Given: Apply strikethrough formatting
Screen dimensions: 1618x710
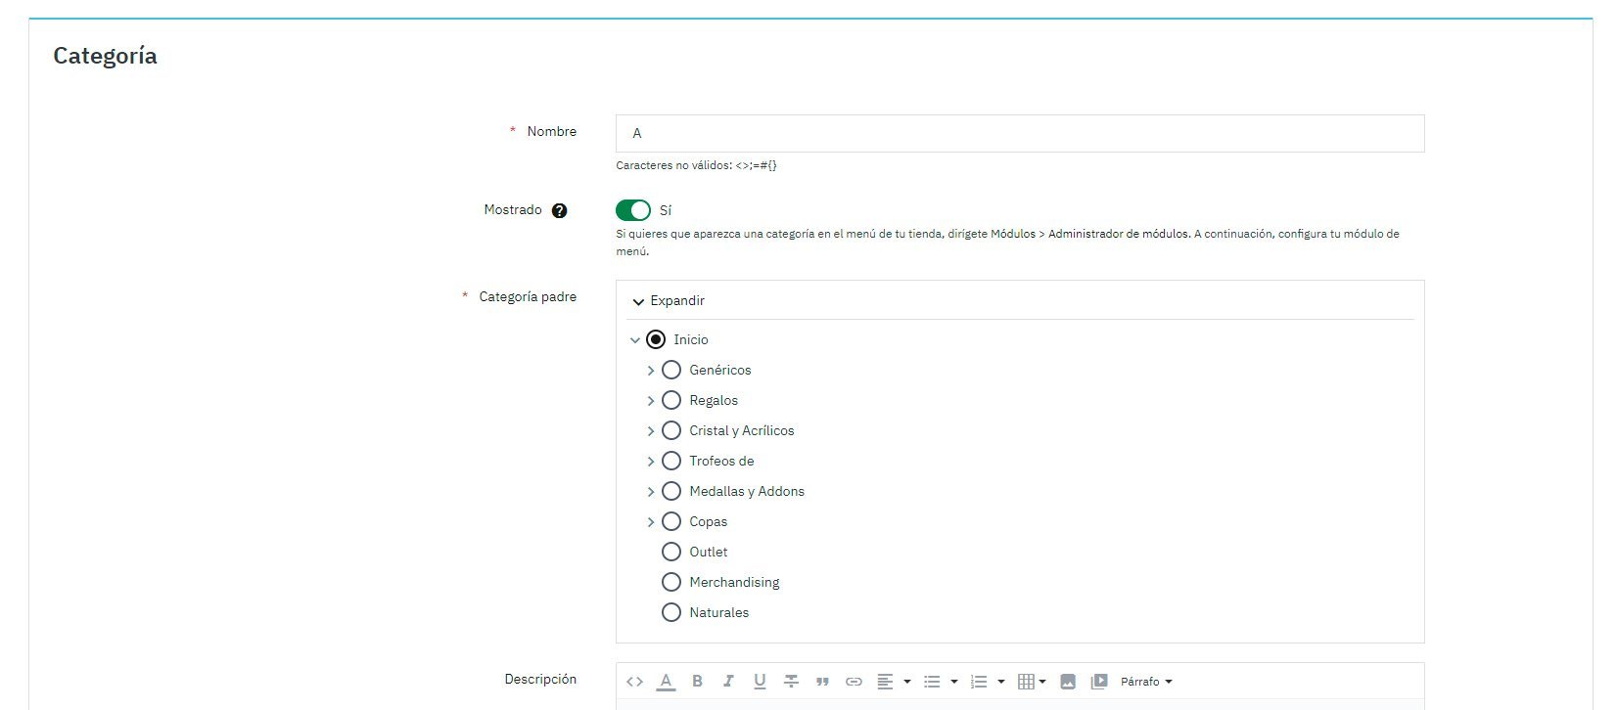Looking at the screenshot, I should pos(791,682).
